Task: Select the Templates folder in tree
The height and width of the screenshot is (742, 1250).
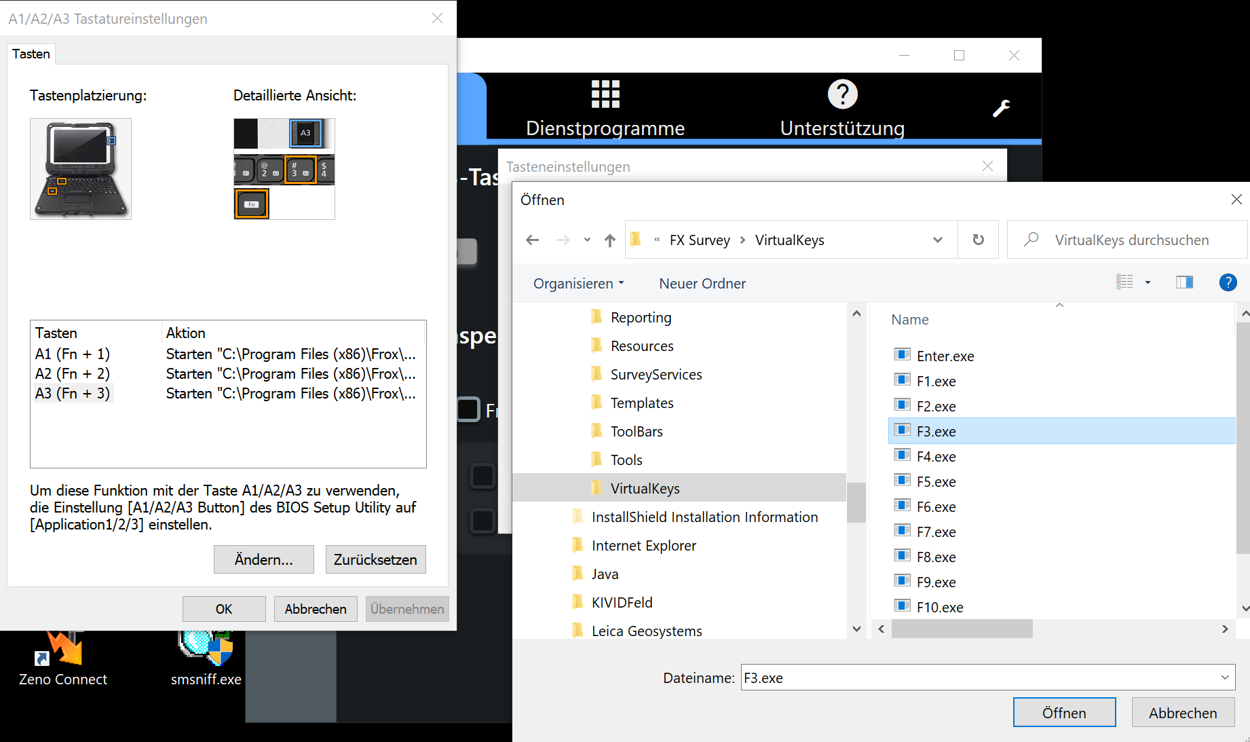Action: pos(641,403)
